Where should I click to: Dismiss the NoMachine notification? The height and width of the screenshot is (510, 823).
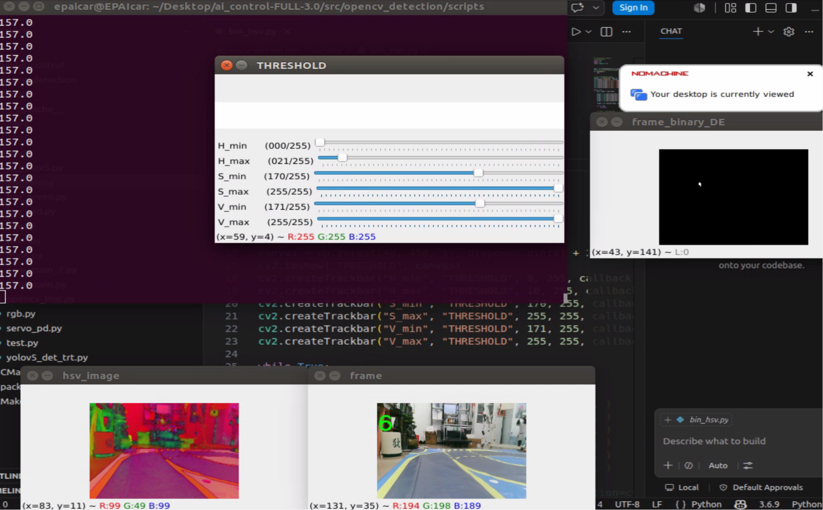pyautogui.click(x=810, y=74)
